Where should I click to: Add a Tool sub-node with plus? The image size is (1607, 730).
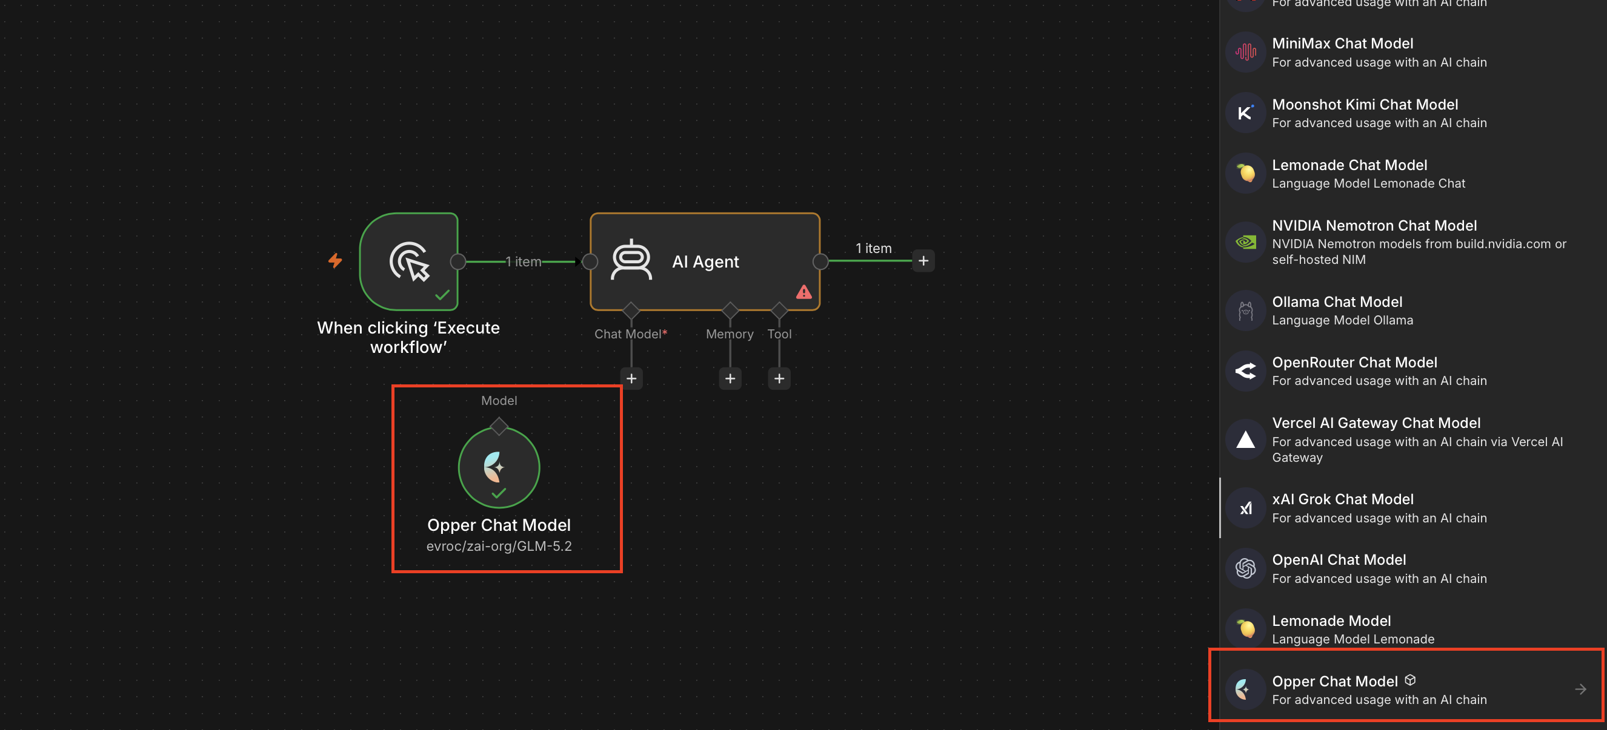(x=779, y=378)
